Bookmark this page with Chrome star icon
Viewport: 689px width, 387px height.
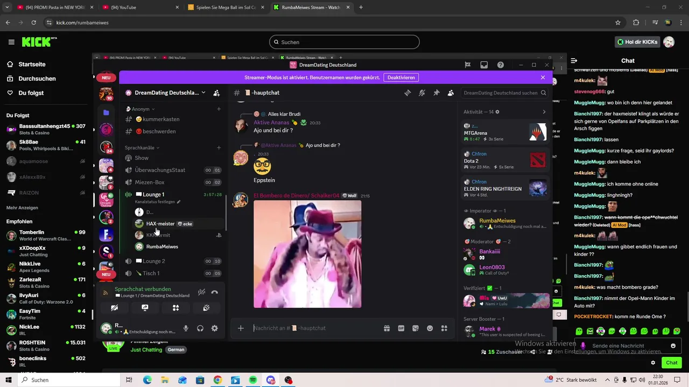(x=618, y=23)
